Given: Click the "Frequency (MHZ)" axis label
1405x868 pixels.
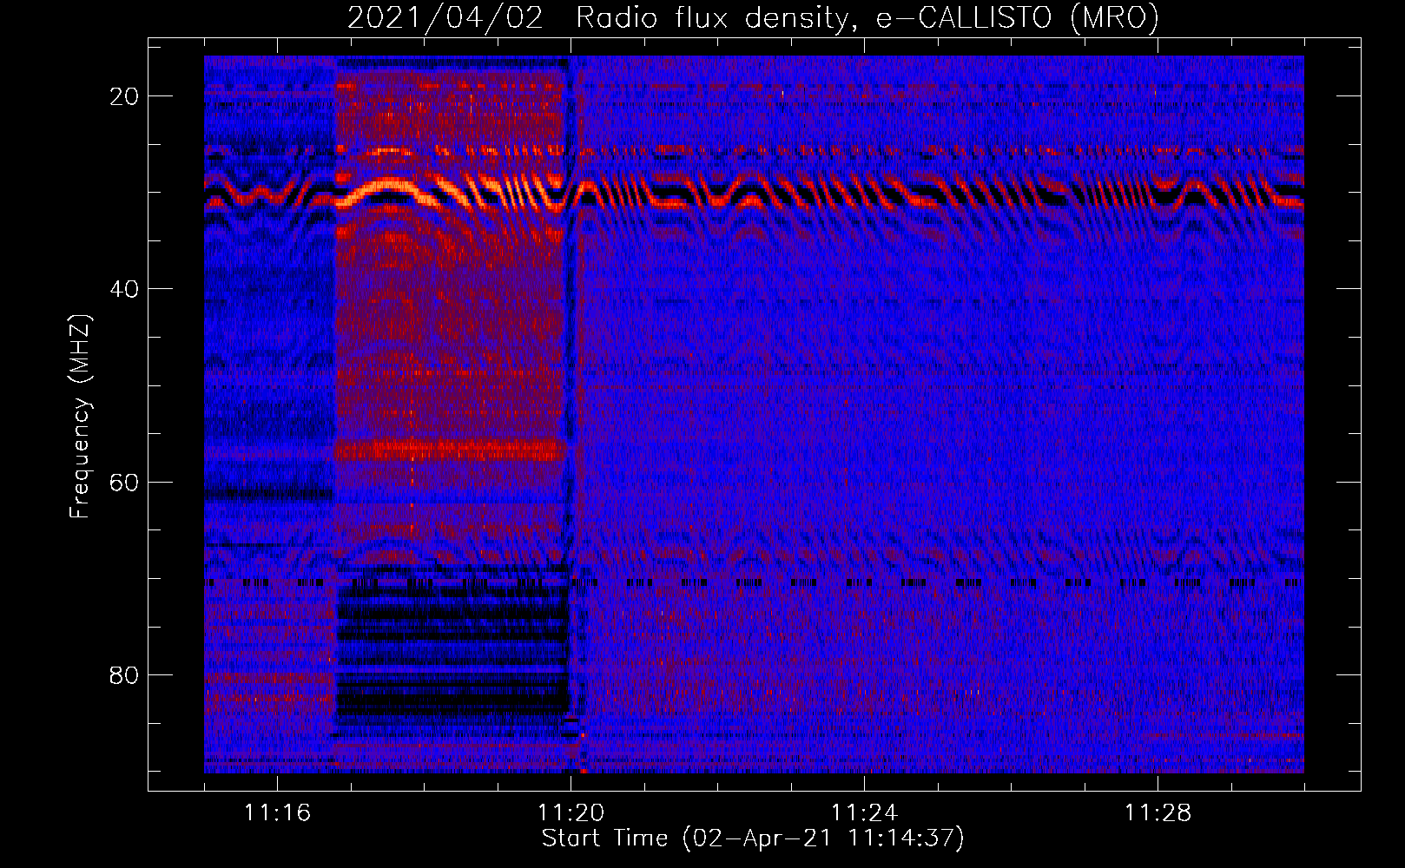Looking at the screenshot, I should [80, 417].
